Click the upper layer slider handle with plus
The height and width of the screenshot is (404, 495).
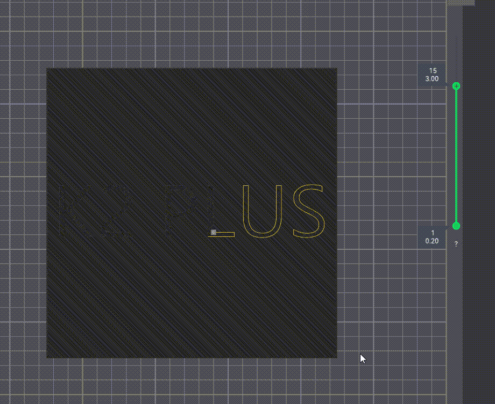pos(456,86)
